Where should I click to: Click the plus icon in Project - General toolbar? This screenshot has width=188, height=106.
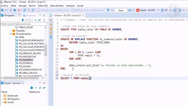pos(40,88)
